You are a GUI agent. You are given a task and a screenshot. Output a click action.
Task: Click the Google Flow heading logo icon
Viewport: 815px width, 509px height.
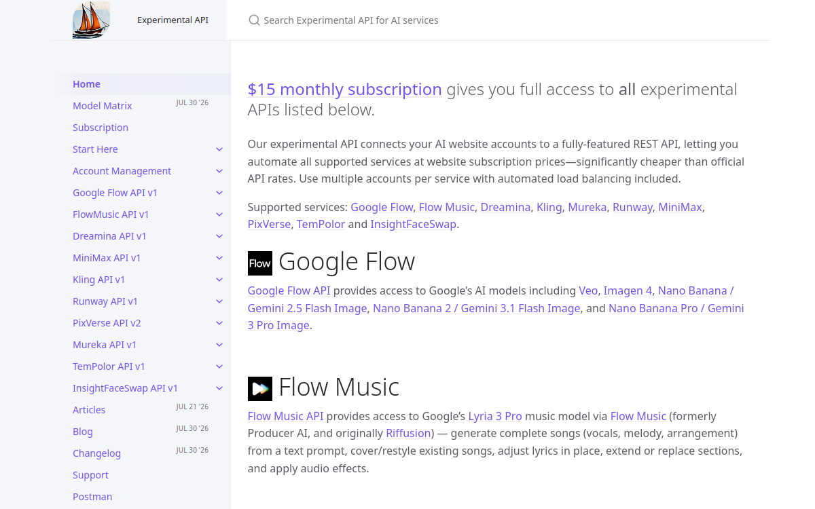260,263
